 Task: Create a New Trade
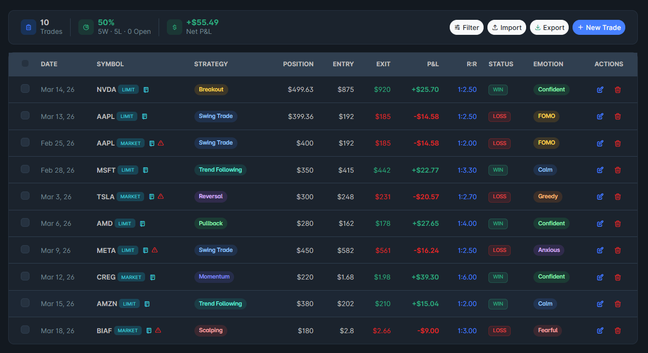[599, 28]
